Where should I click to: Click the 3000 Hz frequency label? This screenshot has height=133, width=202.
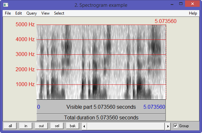(25, 54)
